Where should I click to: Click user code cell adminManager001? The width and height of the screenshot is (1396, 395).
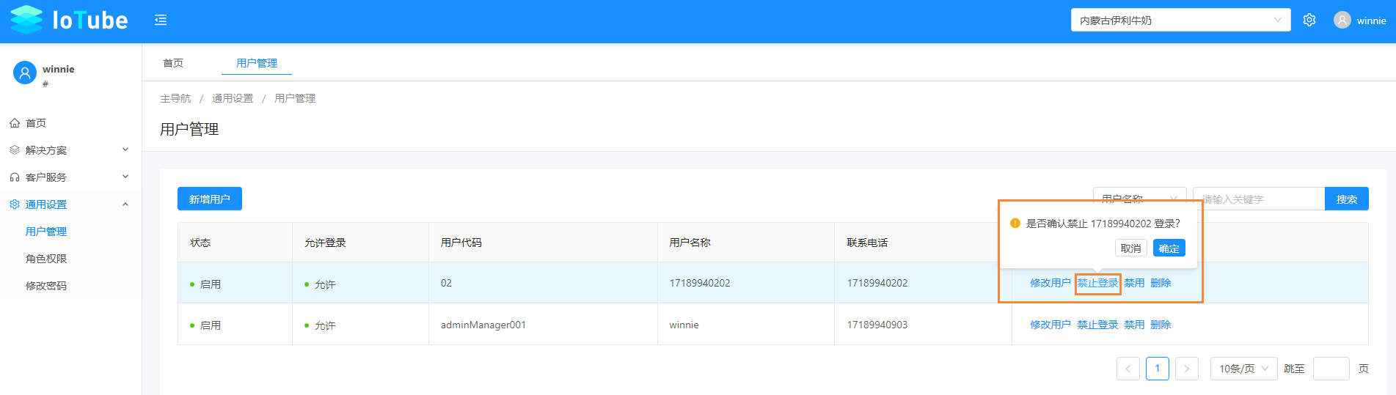483,325
